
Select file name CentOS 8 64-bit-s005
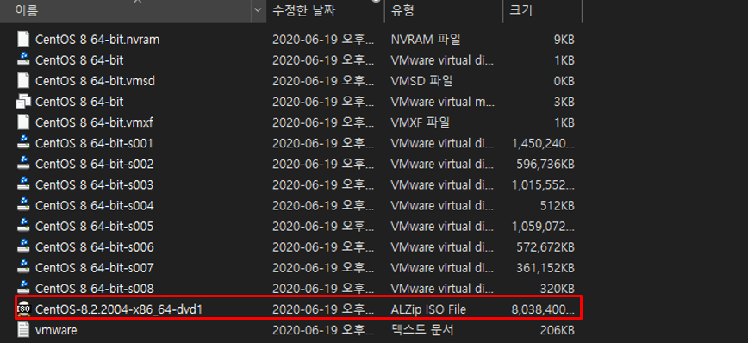click(95, 226)
